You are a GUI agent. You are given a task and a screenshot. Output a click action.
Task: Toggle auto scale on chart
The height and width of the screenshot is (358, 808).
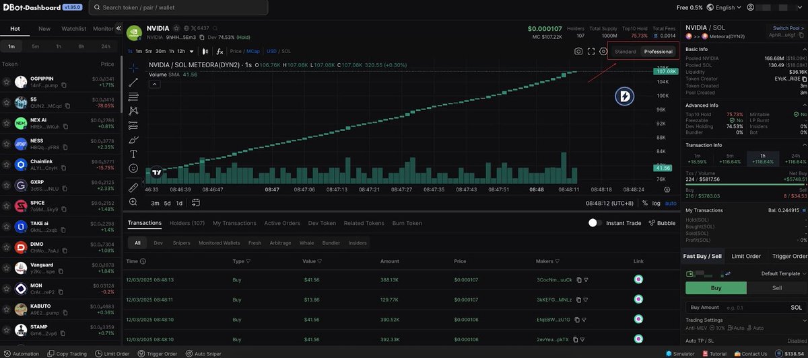(x=671, y=203)
